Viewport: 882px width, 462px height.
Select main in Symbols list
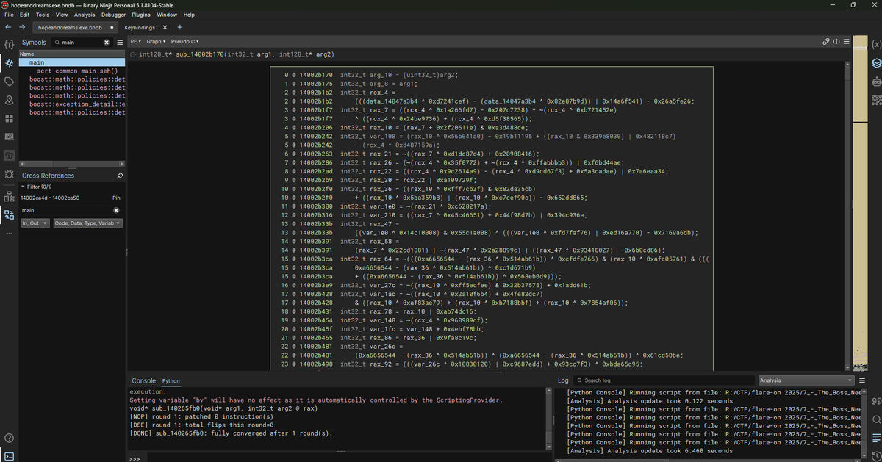[x=72, y=62]
